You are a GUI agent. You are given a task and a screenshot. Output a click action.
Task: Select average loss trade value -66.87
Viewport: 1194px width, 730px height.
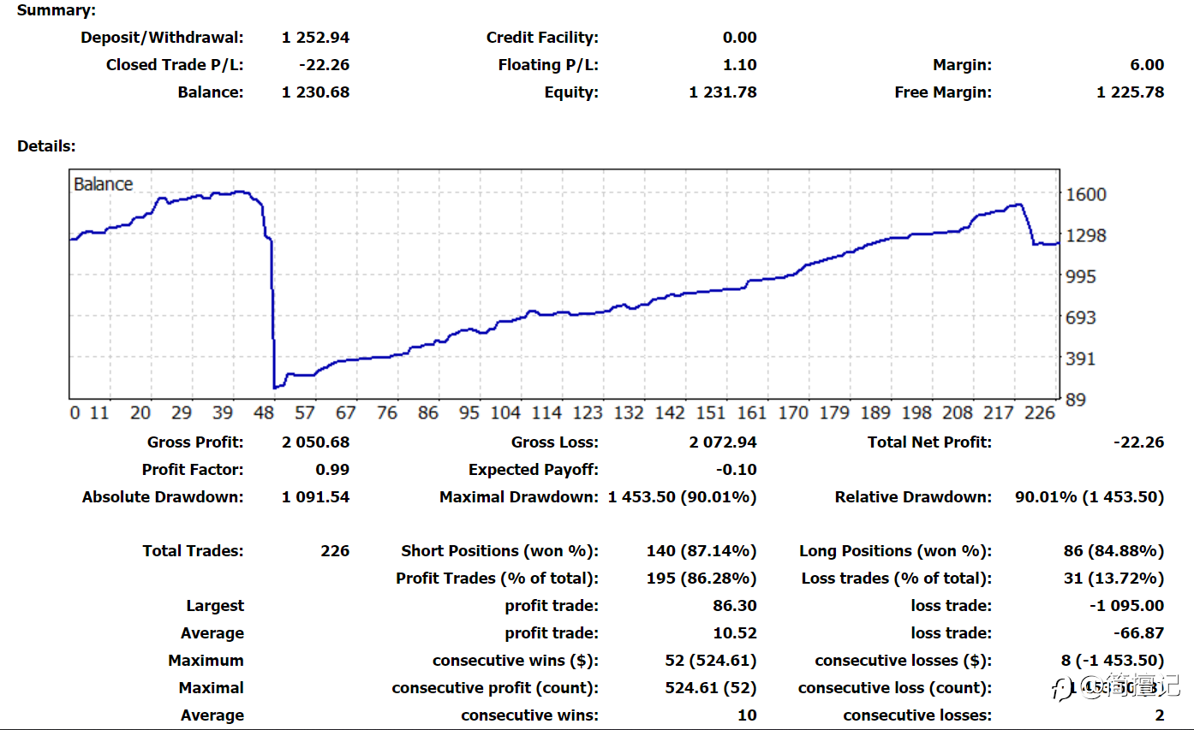tap(1139, 633)
